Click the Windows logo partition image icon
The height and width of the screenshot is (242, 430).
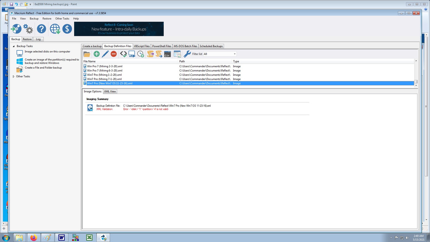coord(19,61)
